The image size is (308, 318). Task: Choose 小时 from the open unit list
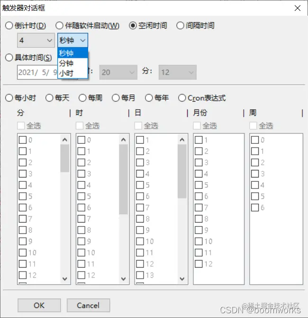coord(72,73)
